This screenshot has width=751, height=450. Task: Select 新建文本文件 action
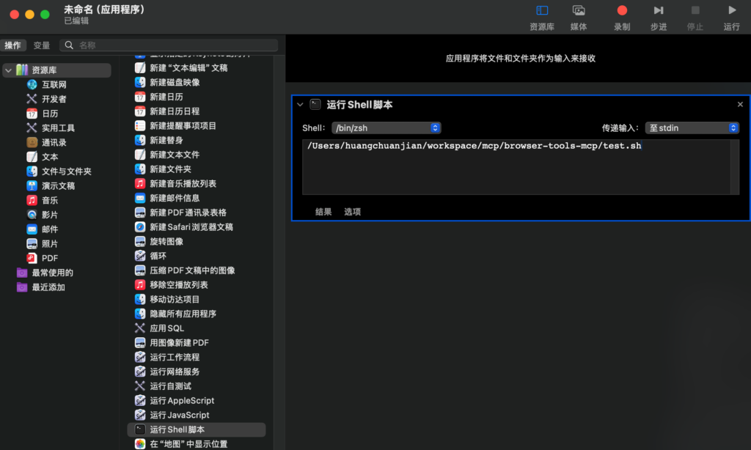tap(175, 155)
